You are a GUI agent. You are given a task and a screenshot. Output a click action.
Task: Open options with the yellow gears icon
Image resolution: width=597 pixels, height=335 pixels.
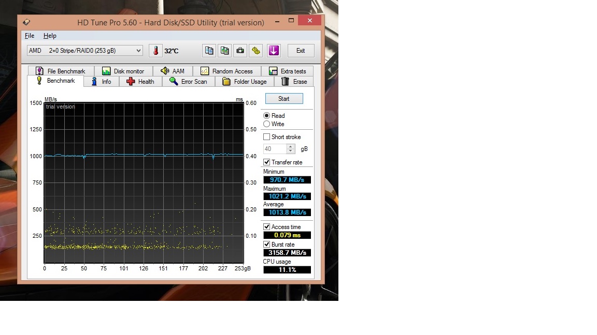pos(256,51)
